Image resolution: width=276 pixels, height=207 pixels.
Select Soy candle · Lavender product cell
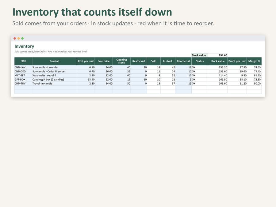tap(55, 67)
